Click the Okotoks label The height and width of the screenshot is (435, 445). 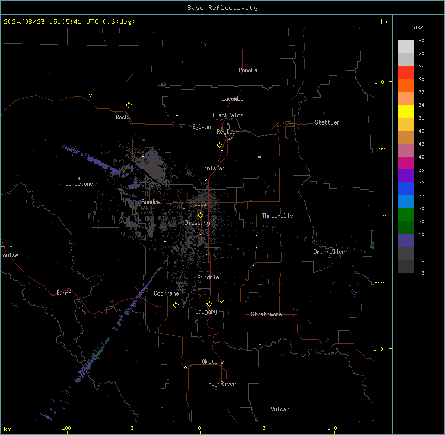click(213, 362)
